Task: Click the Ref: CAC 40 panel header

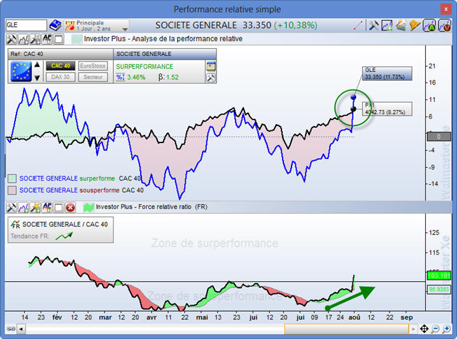Action: point(60,54)
